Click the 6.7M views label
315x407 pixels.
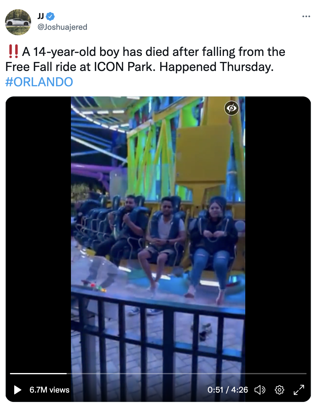(50, 390)
